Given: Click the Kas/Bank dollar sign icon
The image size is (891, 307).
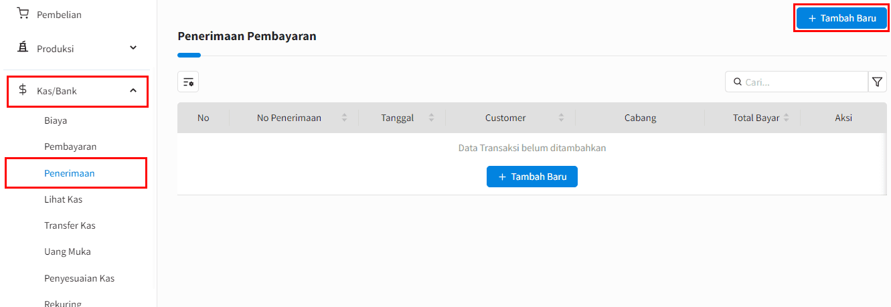Looking at the screenshot, I should [x=23, y=90].
